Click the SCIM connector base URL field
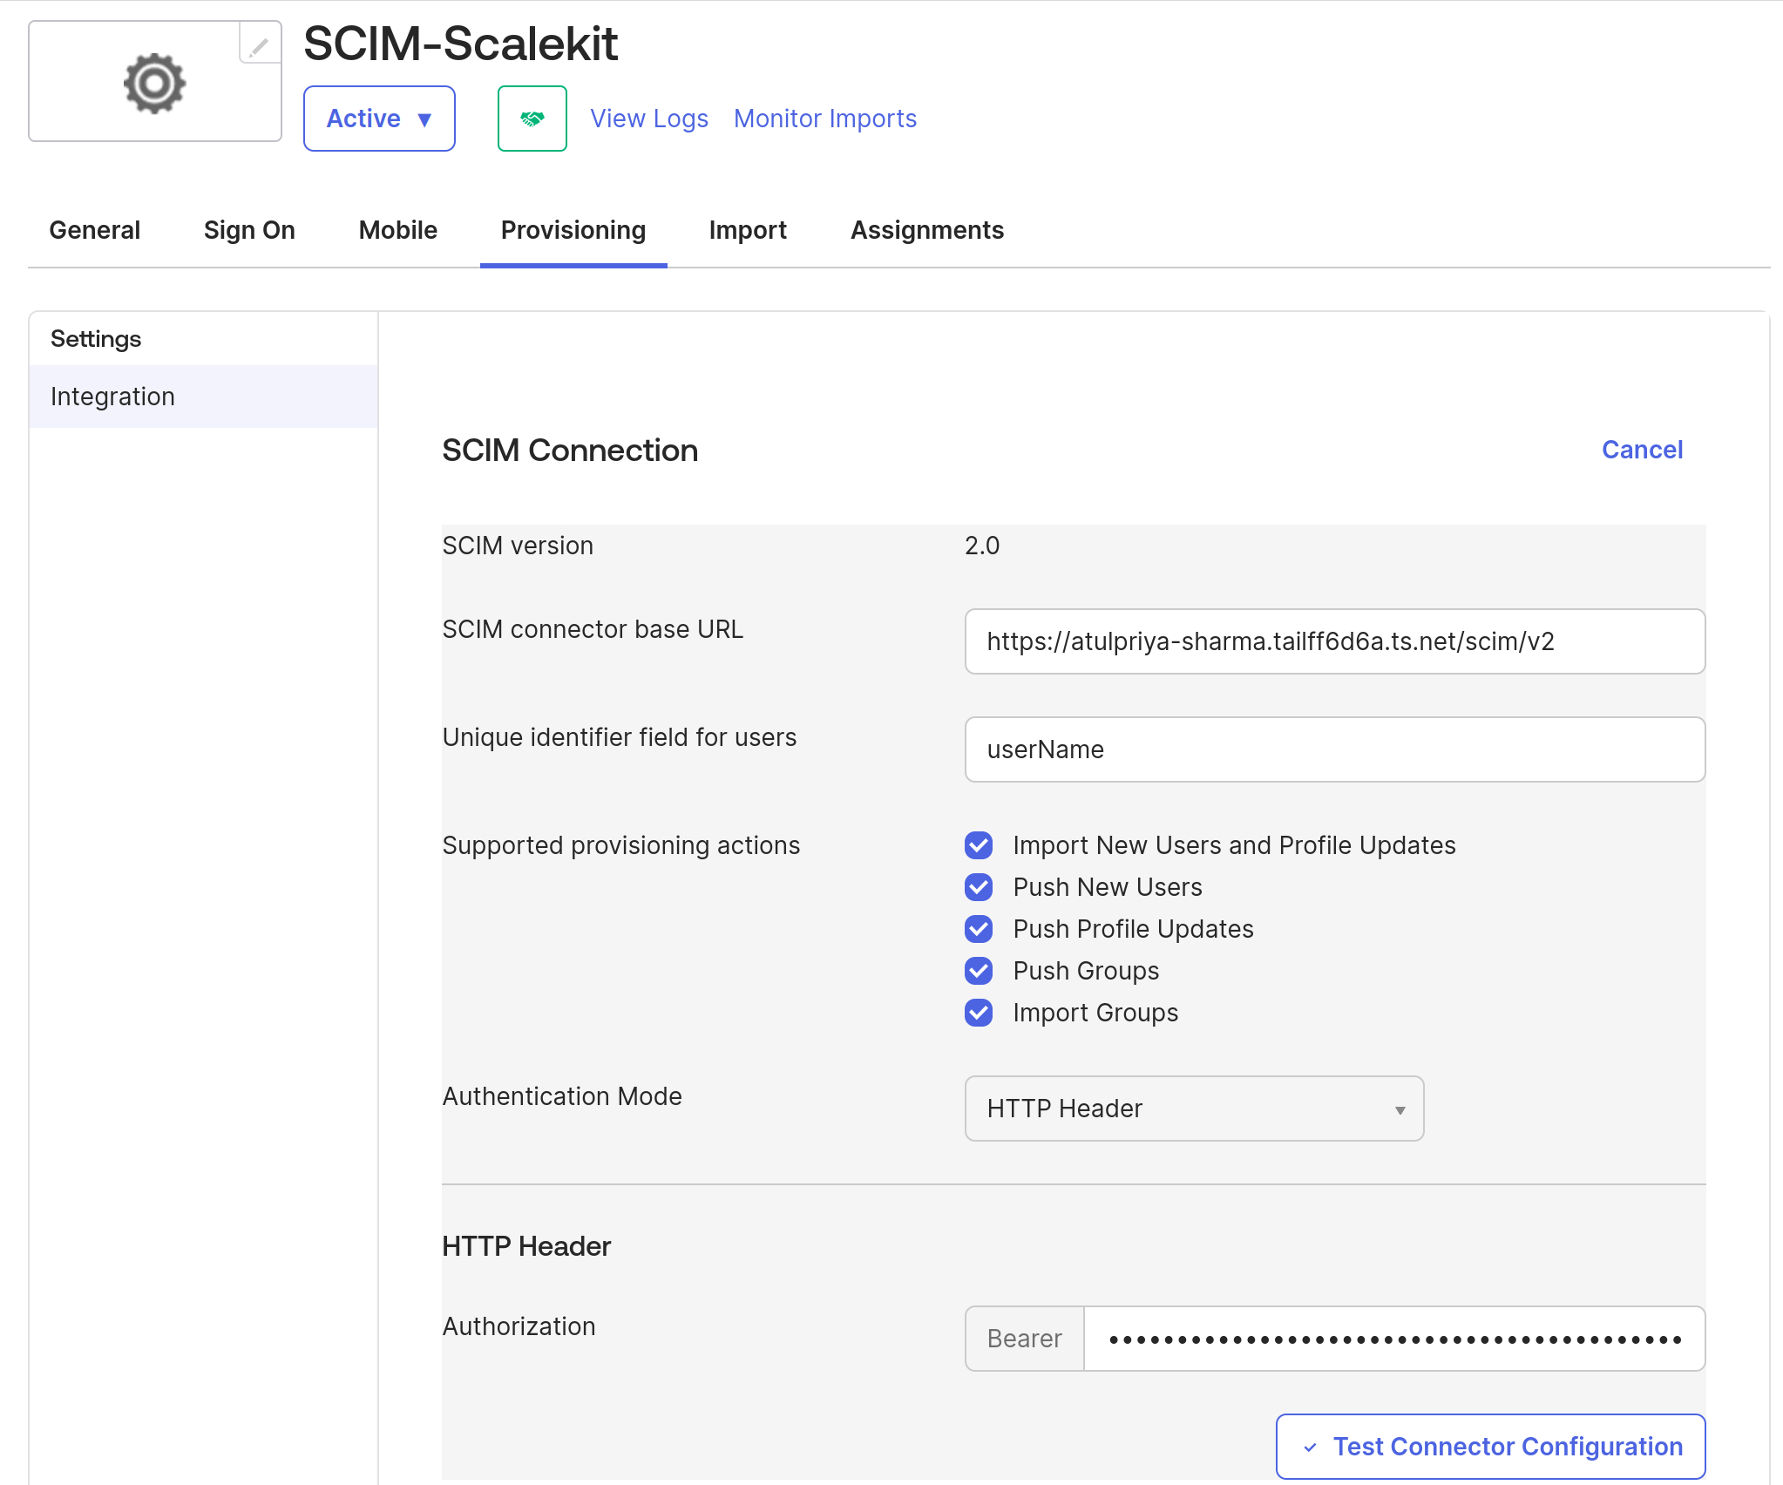The height and width of the screenshot is (1485, 1783). [x=1334, y=641]
